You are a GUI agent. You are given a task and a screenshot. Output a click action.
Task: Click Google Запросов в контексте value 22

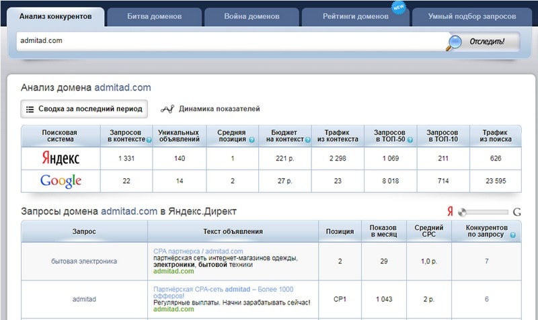[x=126, y=181]
